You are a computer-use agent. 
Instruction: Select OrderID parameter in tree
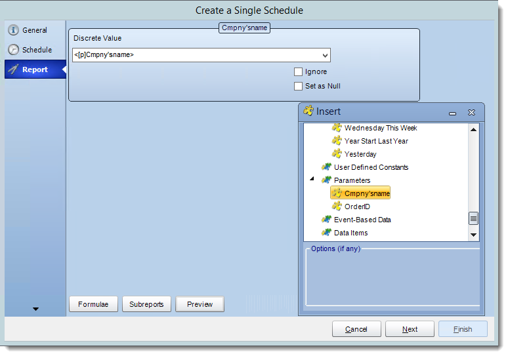point(357,207)
